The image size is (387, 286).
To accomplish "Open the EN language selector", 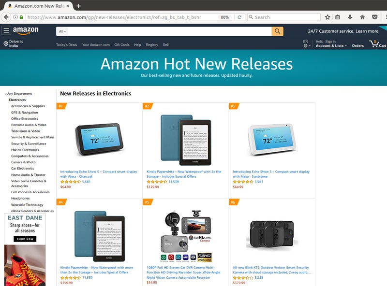I will coord(307,43).
